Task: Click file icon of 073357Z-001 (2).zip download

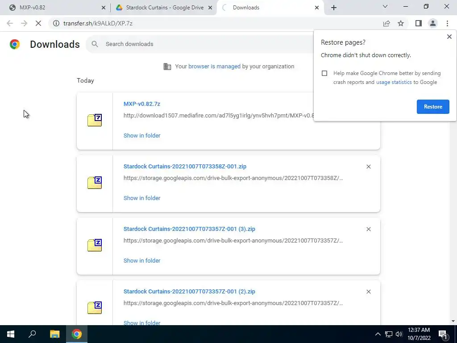Action: [x=95, y=307]
